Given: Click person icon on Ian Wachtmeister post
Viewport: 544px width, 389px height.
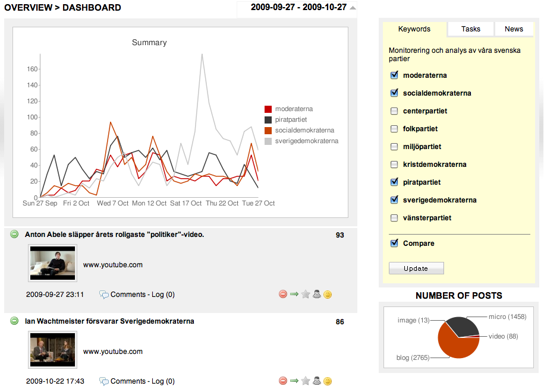Looking at the screenshot, I should [x=317, y=381].
